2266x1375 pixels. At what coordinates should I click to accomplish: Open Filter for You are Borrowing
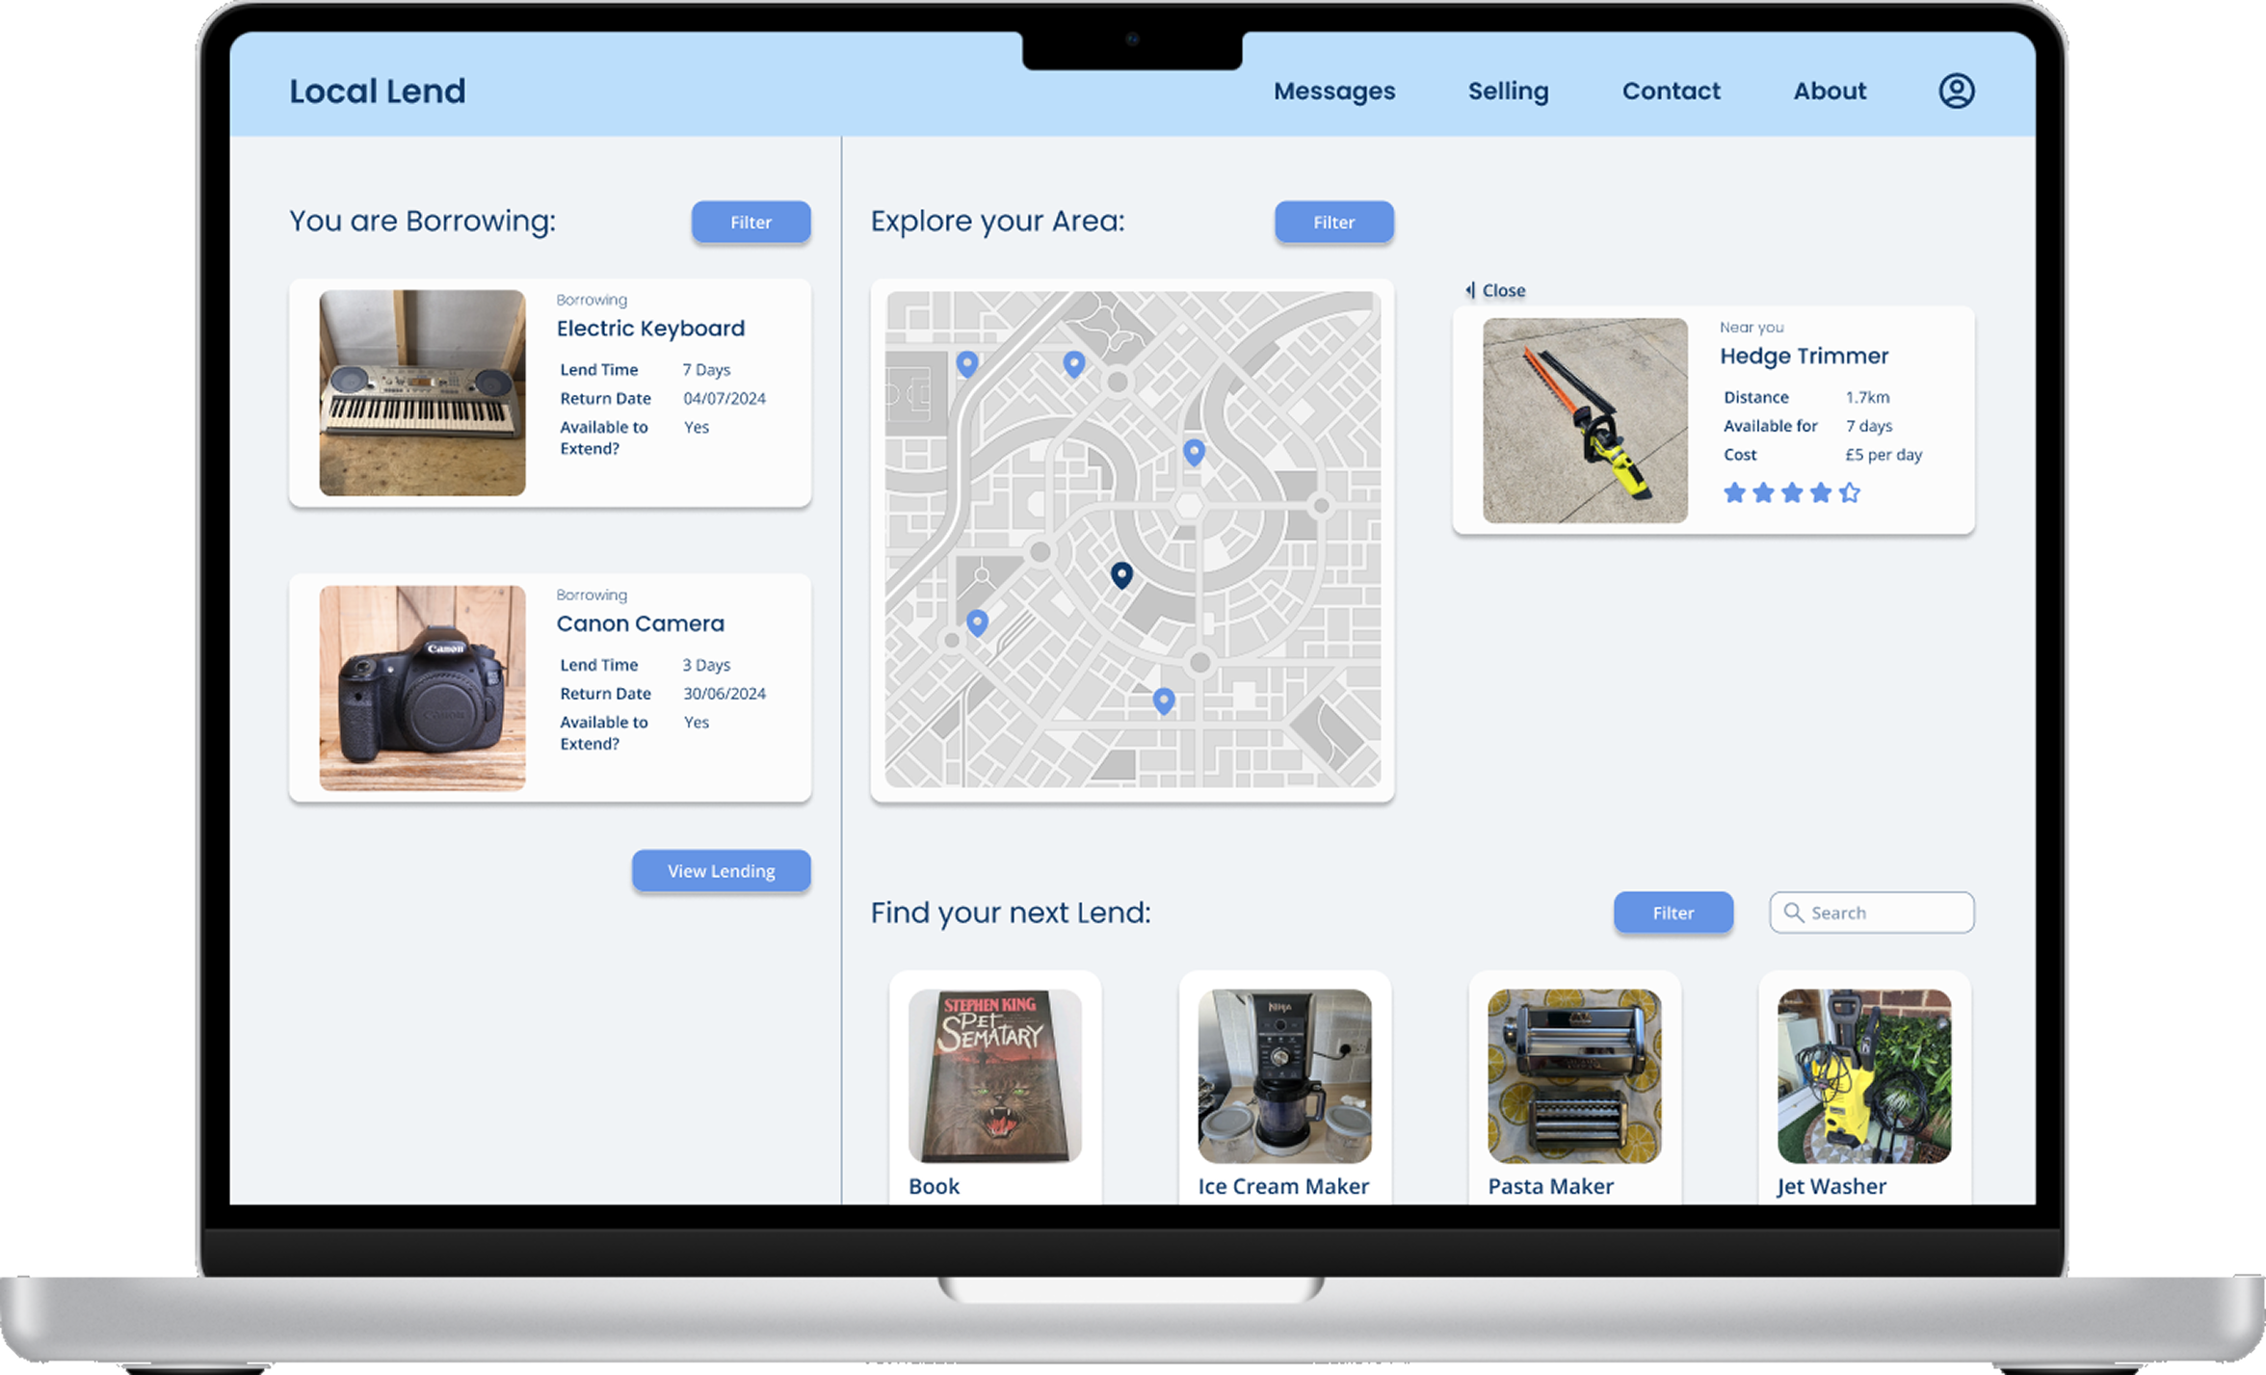point(751,223)
